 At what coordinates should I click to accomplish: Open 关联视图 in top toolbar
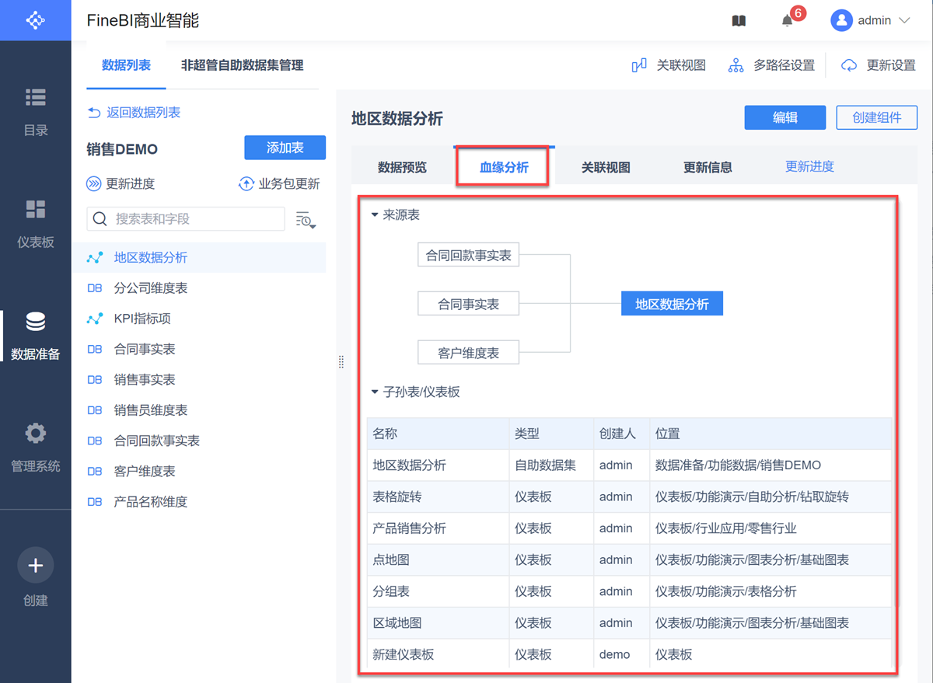[x=669, y=65]
